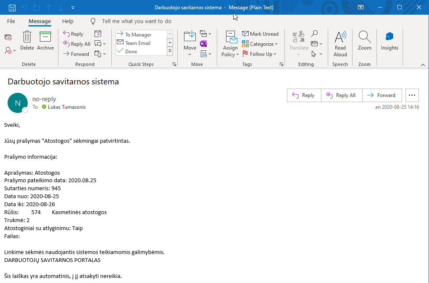Open the File menu

(11, 21)
